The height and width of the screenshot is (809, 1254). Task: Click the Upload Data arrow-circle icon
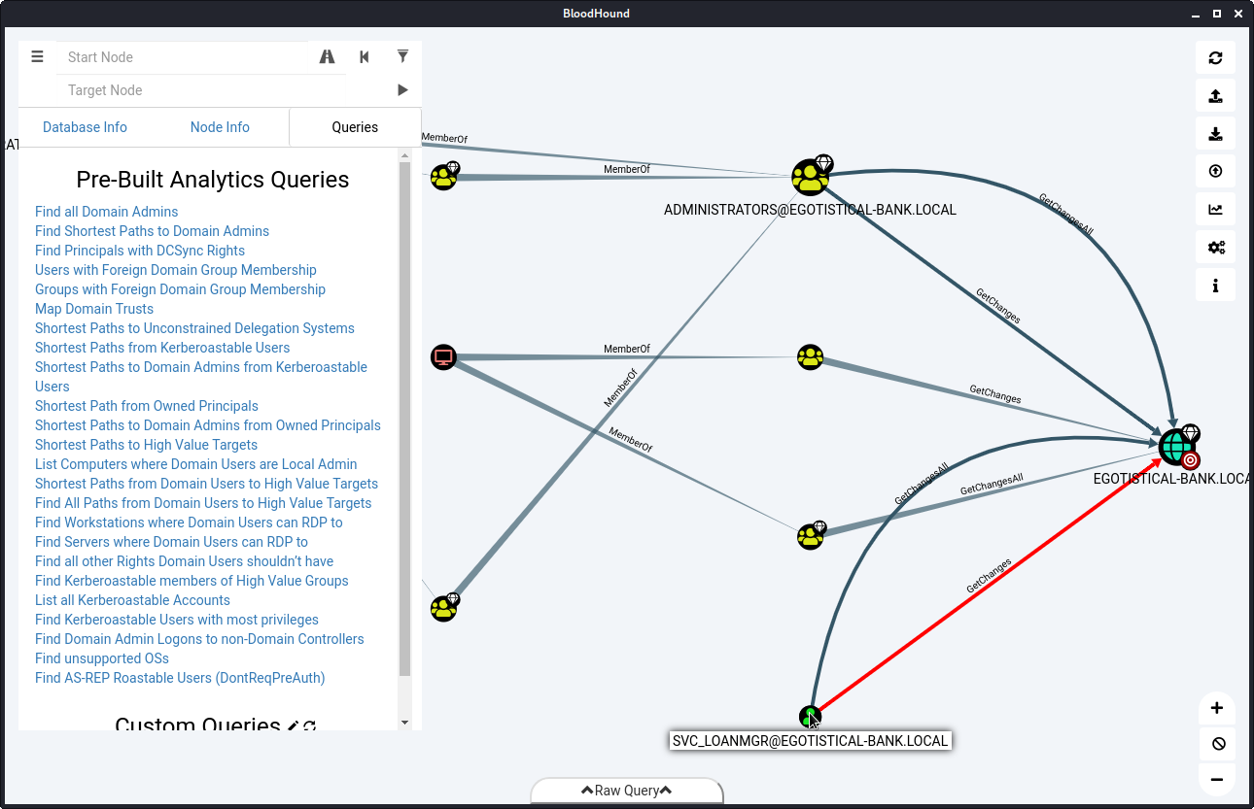point(1215,171)
